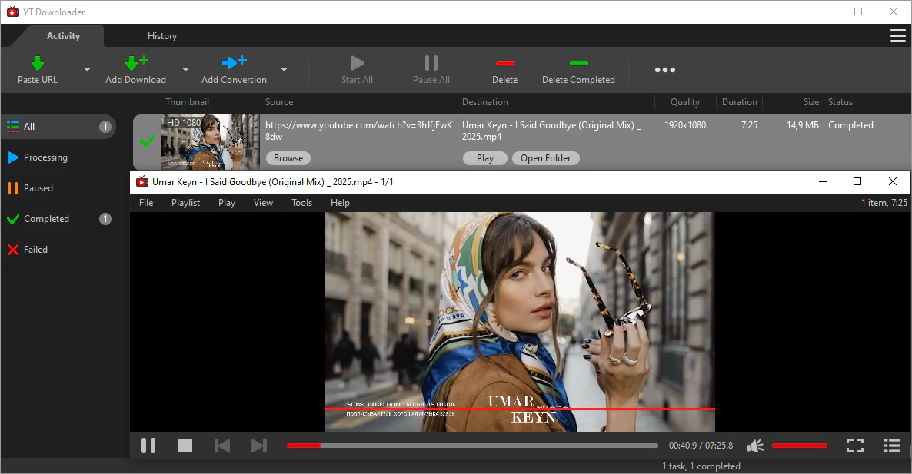Screen dimensions: 912x474
Task: Open the hamburger main menu icon
Action: click(897, 36)
